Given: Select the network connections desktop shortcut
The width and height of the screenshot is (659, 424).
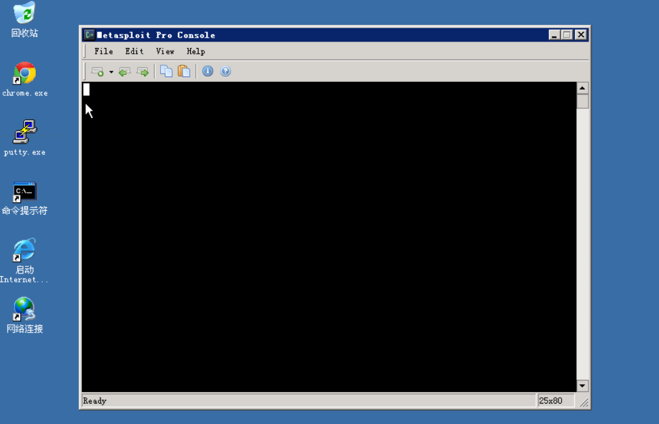Looking at the screenshot, I should pos(24,315).
